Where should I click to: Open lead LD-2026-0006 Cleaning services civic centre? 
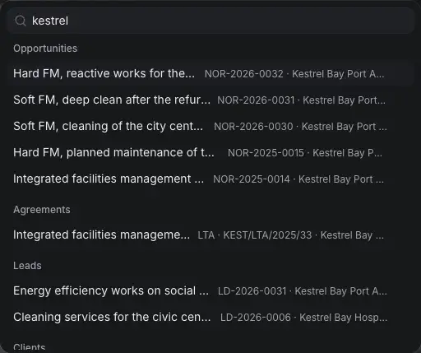click(210, 317)
